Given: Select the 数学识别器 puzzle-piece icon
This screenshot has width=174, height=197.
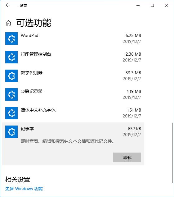Looking at the screenshot, I should (x=11, y=76).
